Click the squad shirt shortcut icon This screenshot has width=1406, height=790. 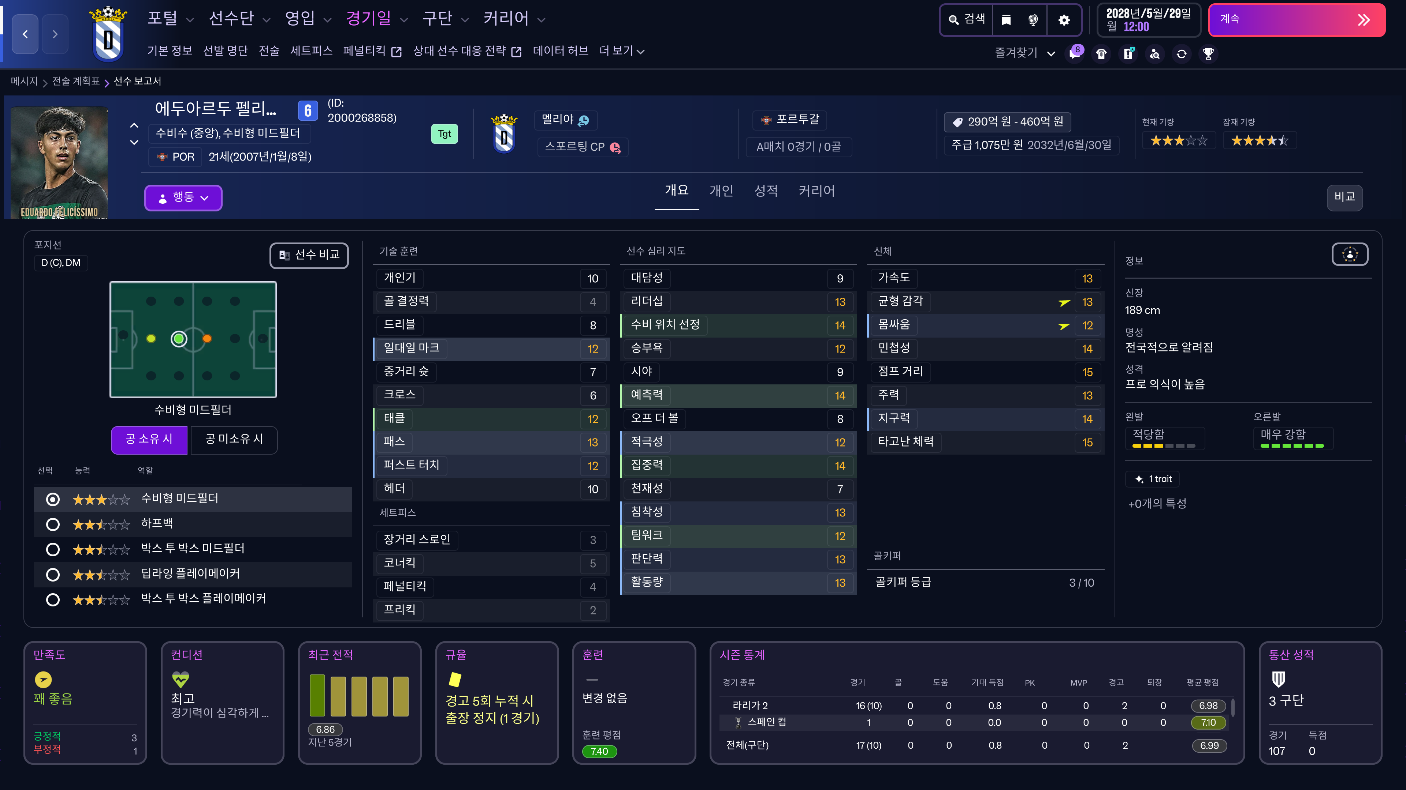coord(1101,53)
